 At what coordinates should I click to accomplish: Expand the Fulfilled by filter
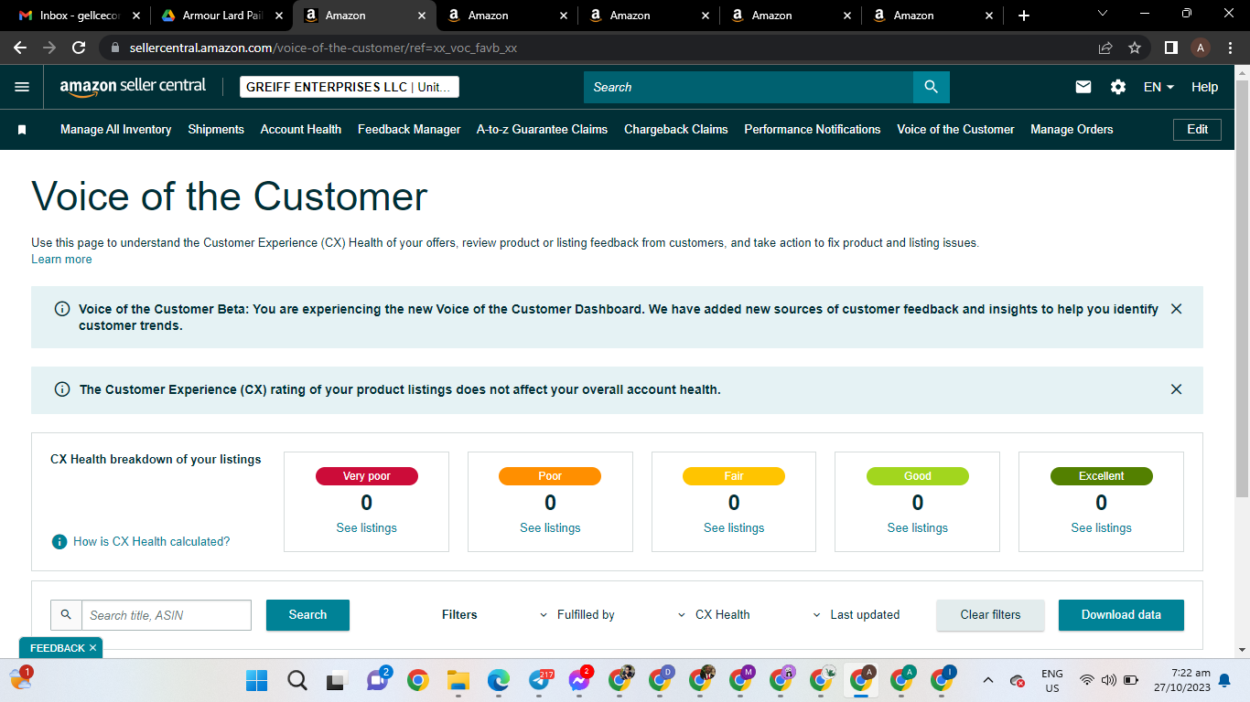(x=577, y=615)
